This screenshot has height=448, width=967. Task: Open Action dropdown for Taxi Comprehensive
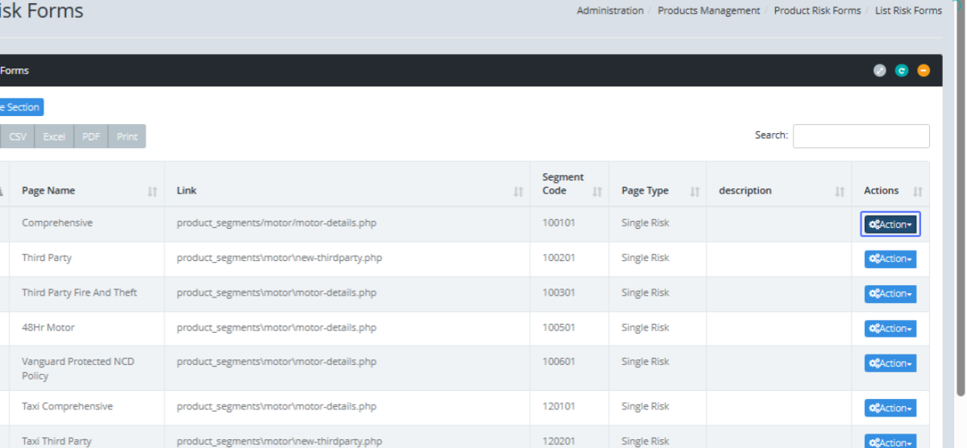pos(890,409)
